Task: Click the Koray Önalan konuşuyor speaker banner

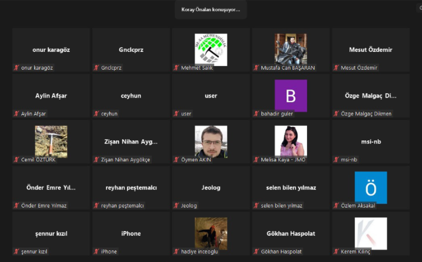Action: coord(211,10)
